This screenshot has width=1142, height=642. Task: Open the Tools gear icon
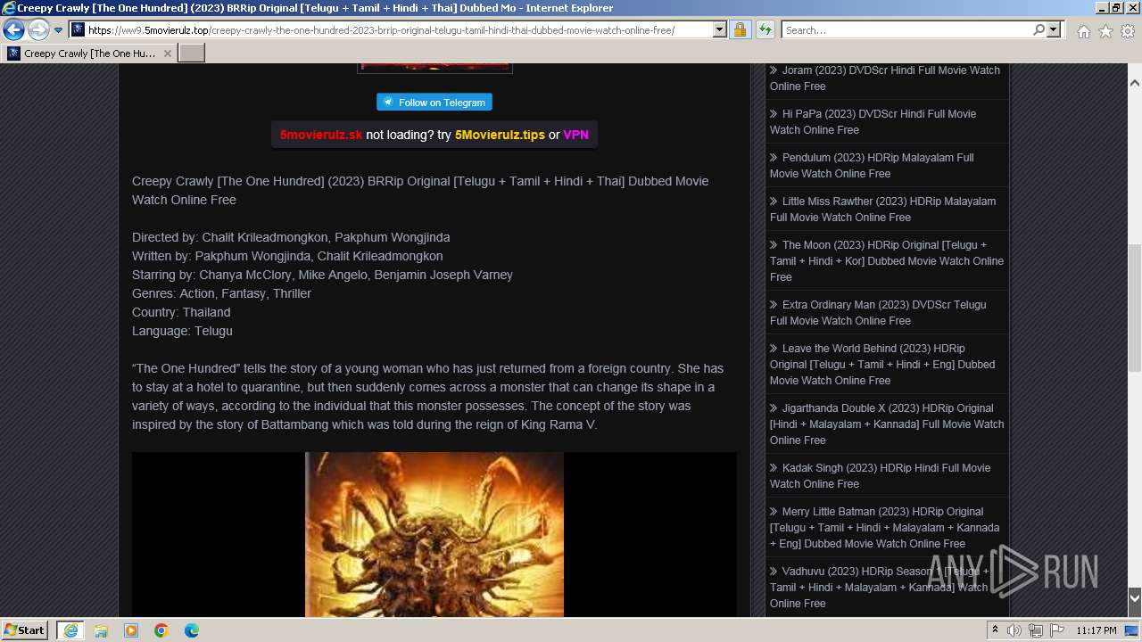tap(1128, 31)
